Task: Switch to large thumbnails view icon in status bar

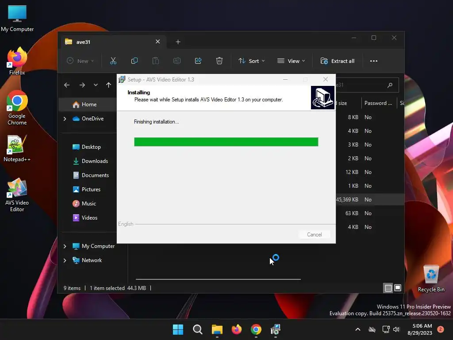Action: 398,288
